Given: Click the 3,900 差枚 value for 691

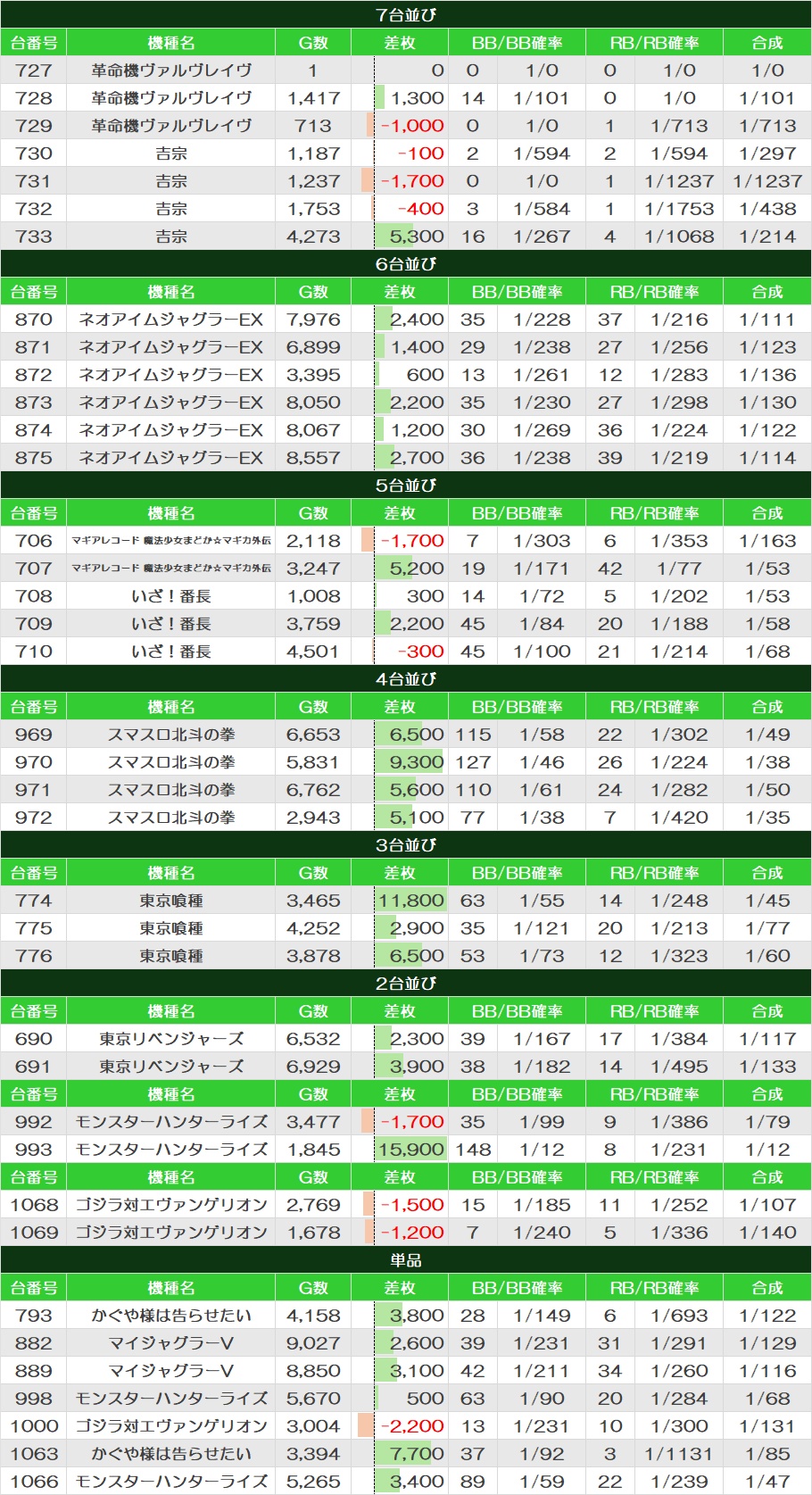Looking at the screenshot, I should pos(417,1066).
